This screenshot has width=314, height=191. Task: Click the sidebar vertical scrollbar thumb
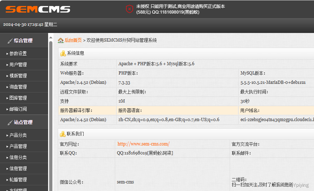[51, 116]
